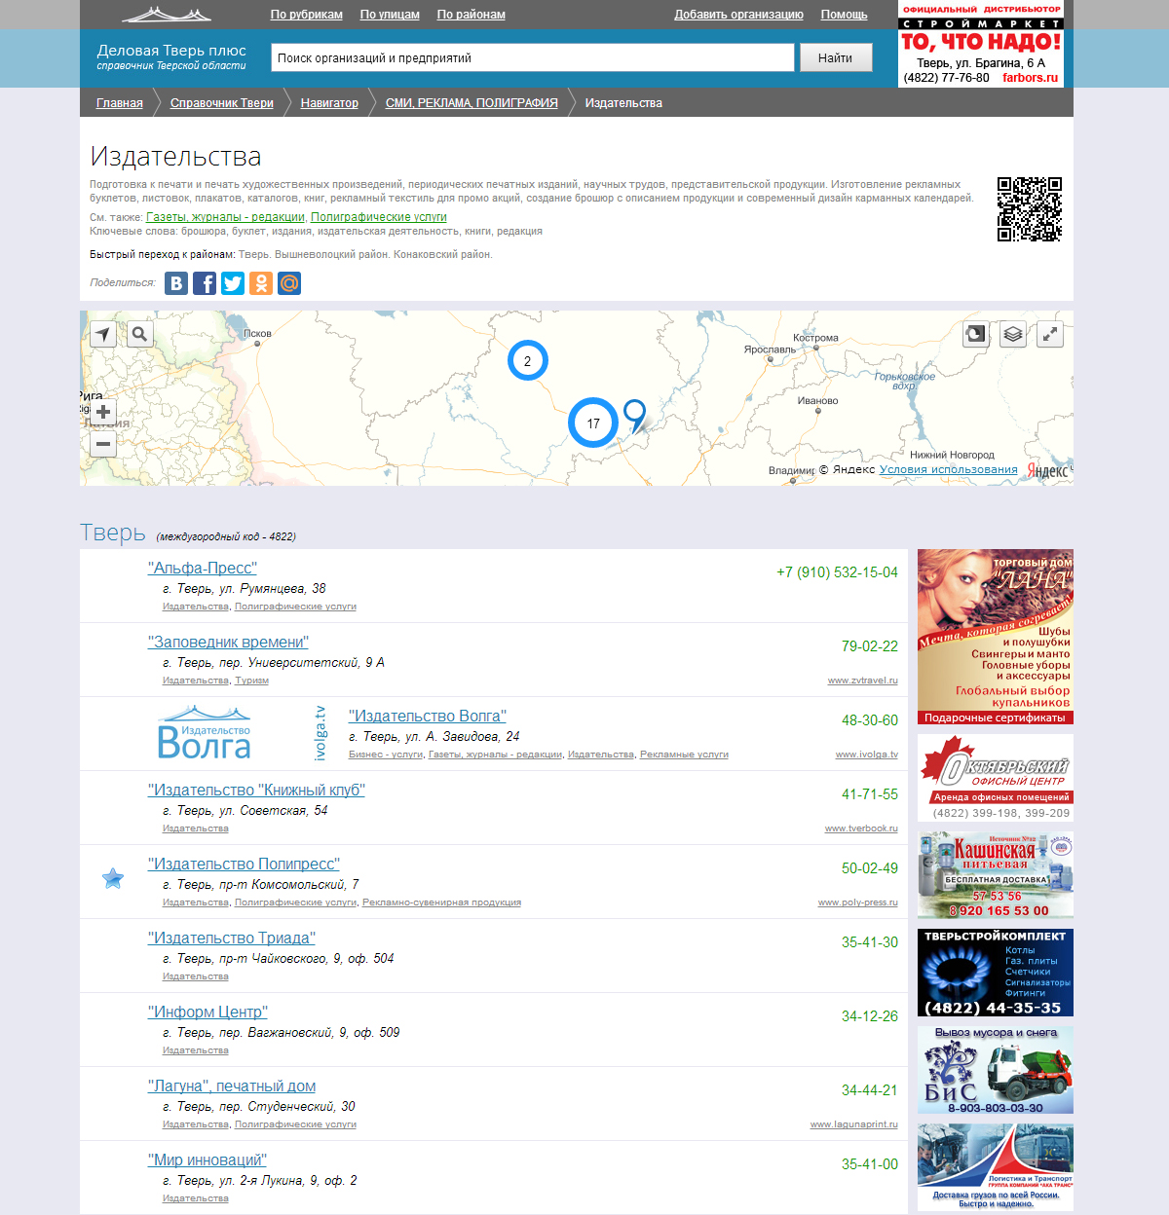Click the bridge logo in the top header
1169x1215 pixels.
pos(167,15)
